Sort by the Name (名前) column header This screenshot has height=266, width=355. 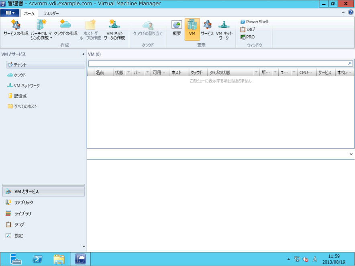pos(104,73)
